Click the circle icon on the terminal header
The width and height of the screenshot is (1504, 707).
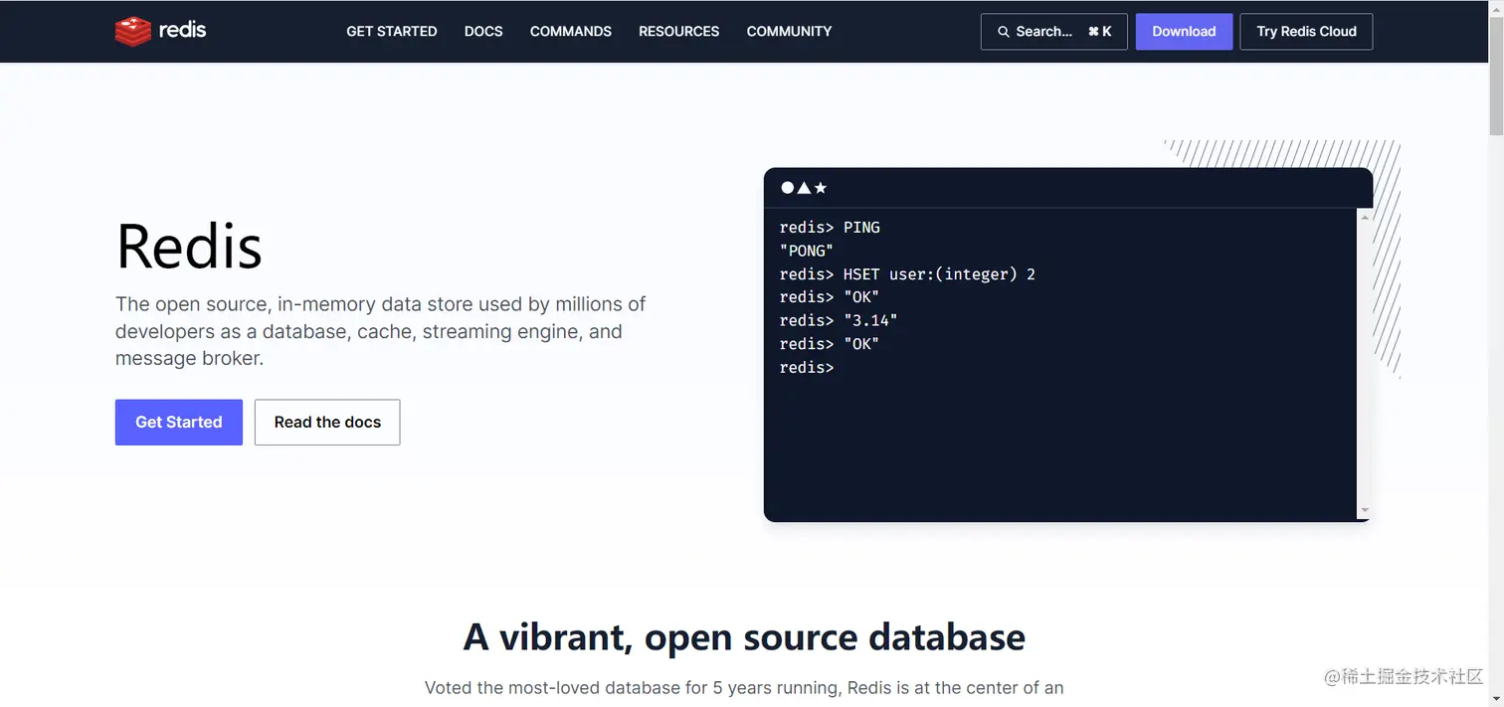point(787,188)
